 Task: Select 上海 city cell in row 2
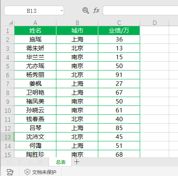coord(77,39)
